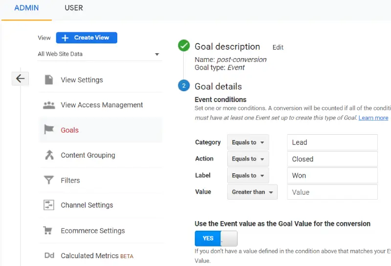Open the Learn more link

pos(373,118)
